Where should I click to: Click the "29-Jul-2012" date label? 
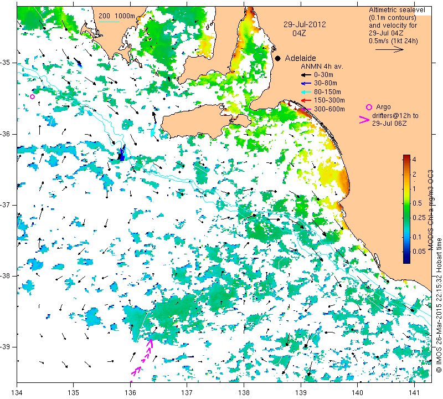click(305, 24)
